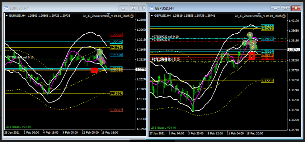Click the red square marker on GBPUSD chart

pyautogui.click(x=252, y=56)
